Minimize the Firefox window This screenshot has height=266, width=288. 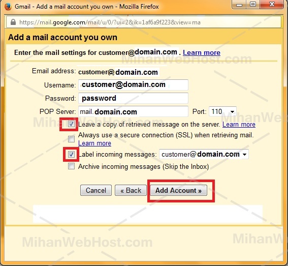(239, 5)
